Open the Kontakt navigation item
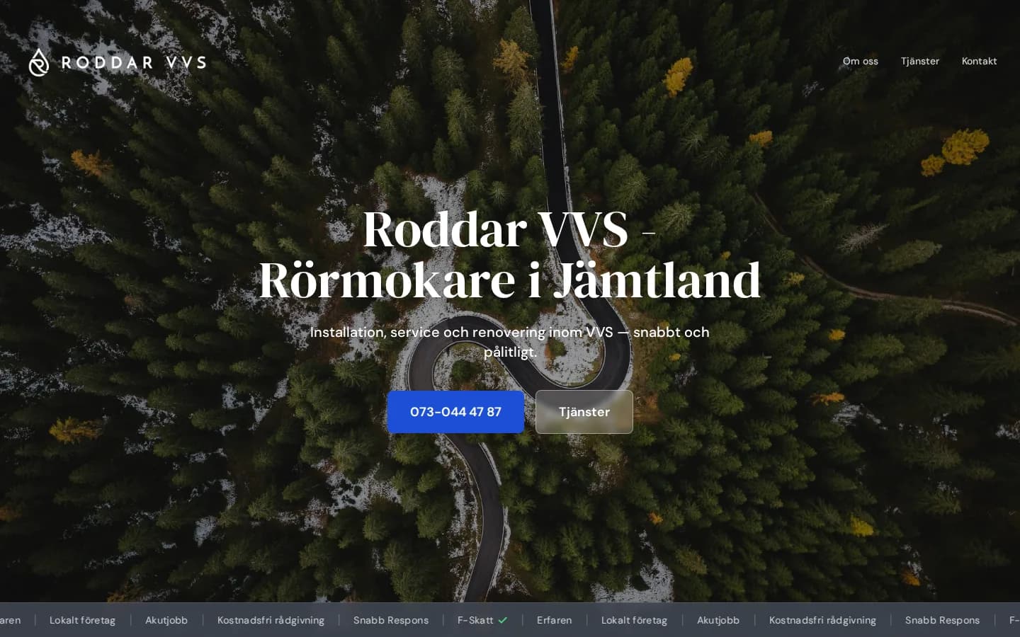The height and width of the screenshot is (637, 1020). pos(979,62)
